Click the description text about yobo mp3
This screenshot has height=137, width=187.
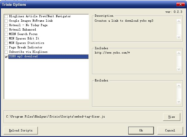124,21
